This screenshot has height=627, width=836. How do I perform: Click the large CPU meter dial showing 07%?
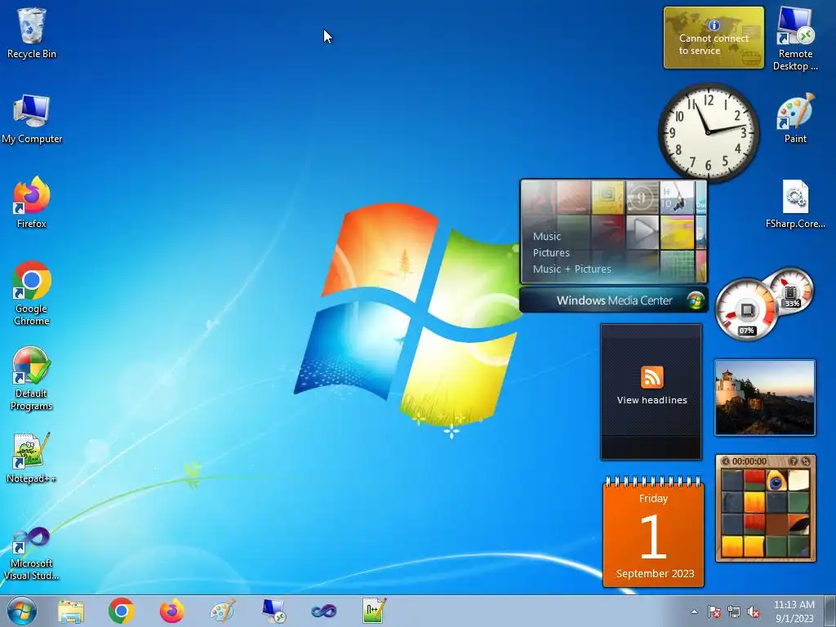click(746, 309)
